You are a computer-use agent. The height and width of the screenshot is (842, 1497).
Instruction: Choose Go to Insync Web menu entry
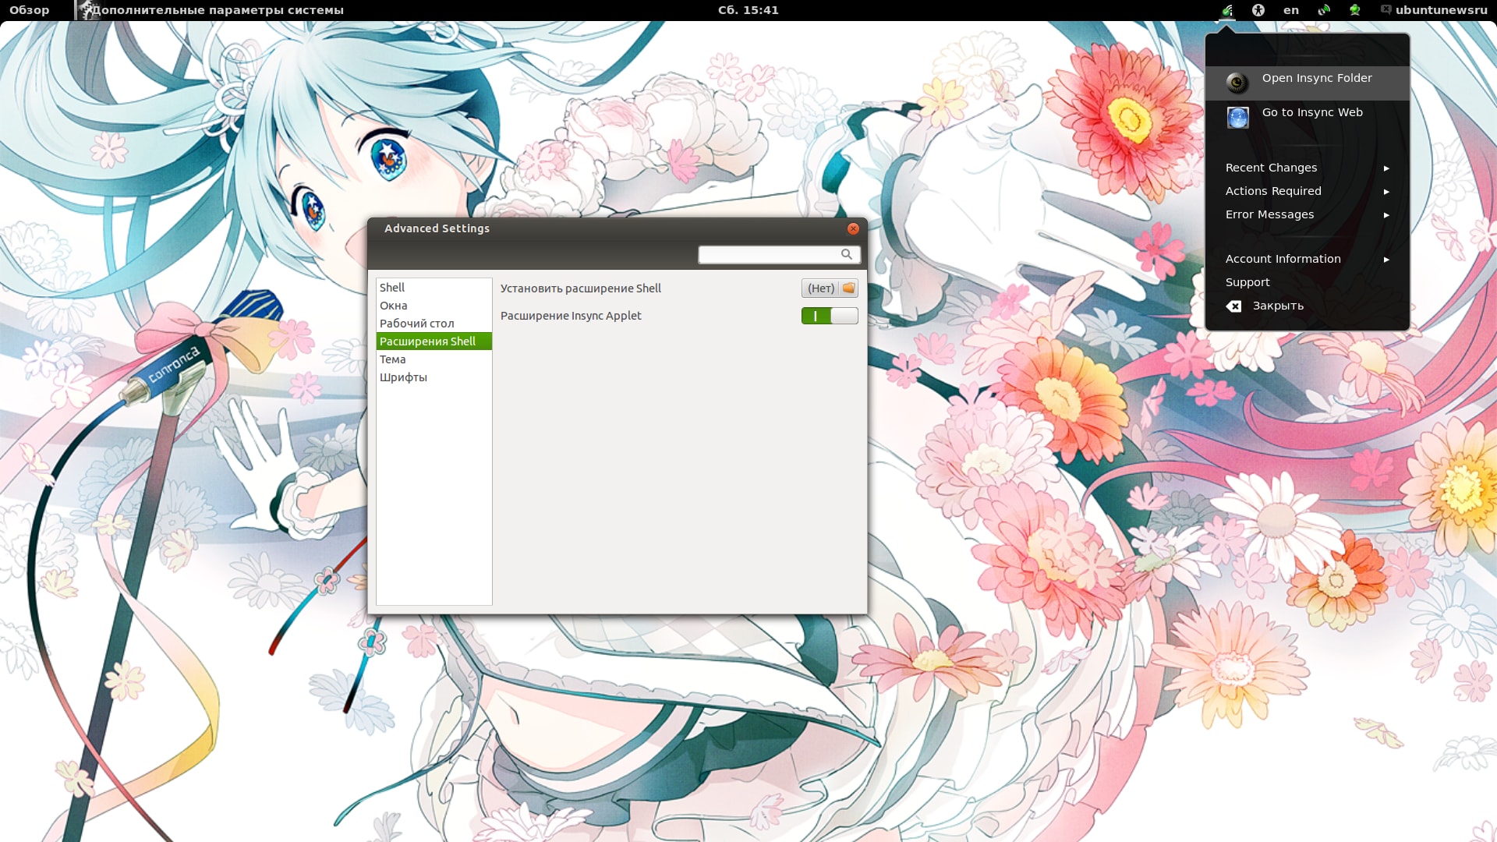point(1308,117)
